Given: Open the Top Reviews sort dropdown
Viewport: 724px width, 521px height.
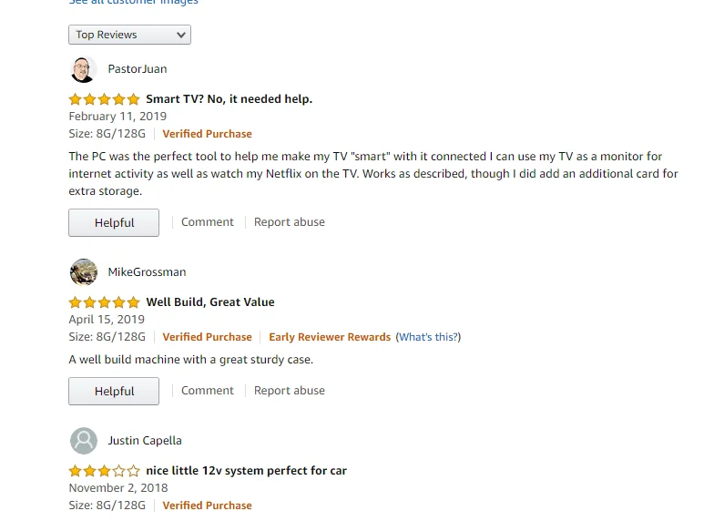Looking at the screenshot, I should point(129,35).
